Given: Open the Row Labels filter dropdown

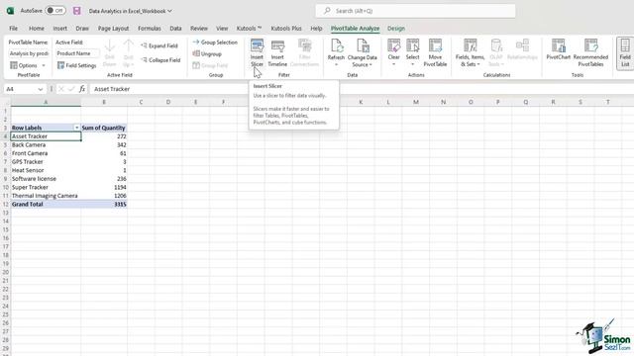Looking at the screenshot, I should pyautogui.click(x=76, y=128).
